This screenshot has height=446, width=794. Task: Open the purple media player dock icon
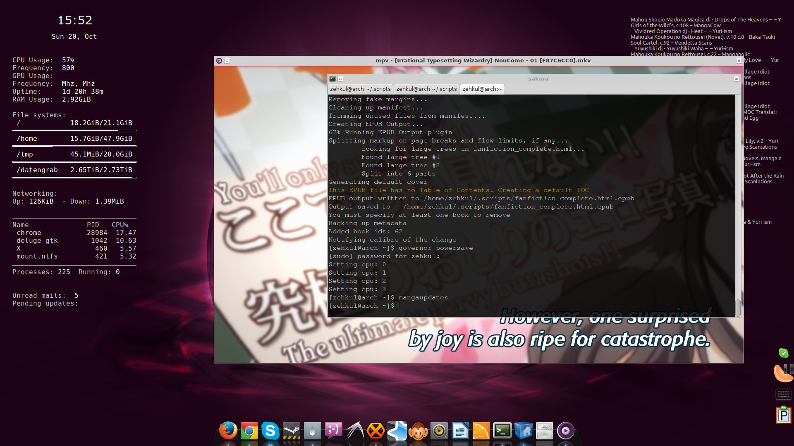565,431
